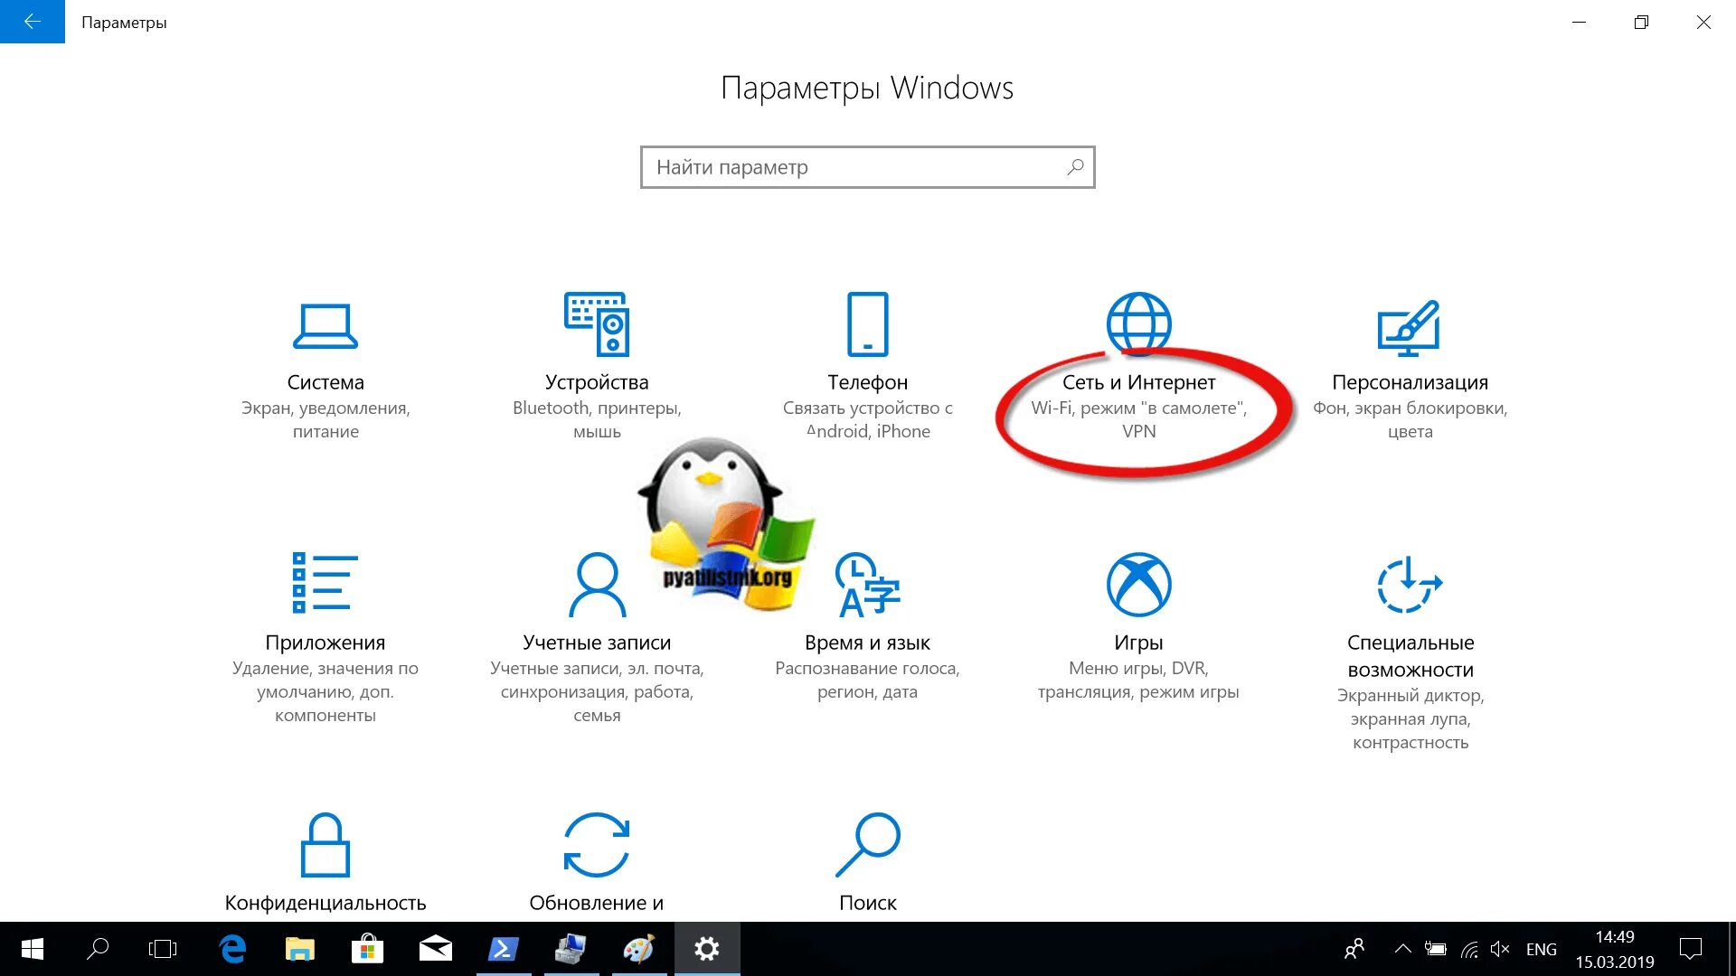Open the Система laptop icon

pyautogui.click(x=325, y=325)
